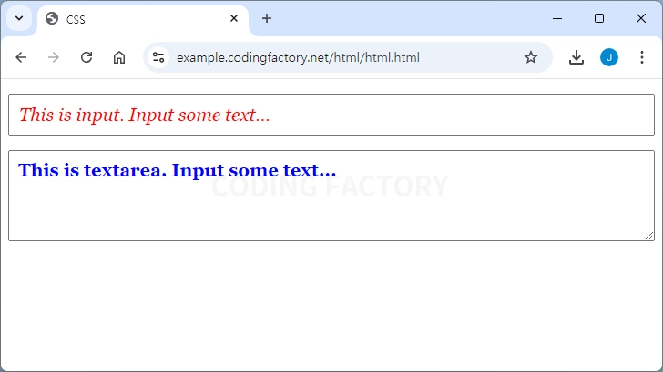Reload the current page
The height and width of the screenshot is (372, 663).
click(x=87, y=57)
